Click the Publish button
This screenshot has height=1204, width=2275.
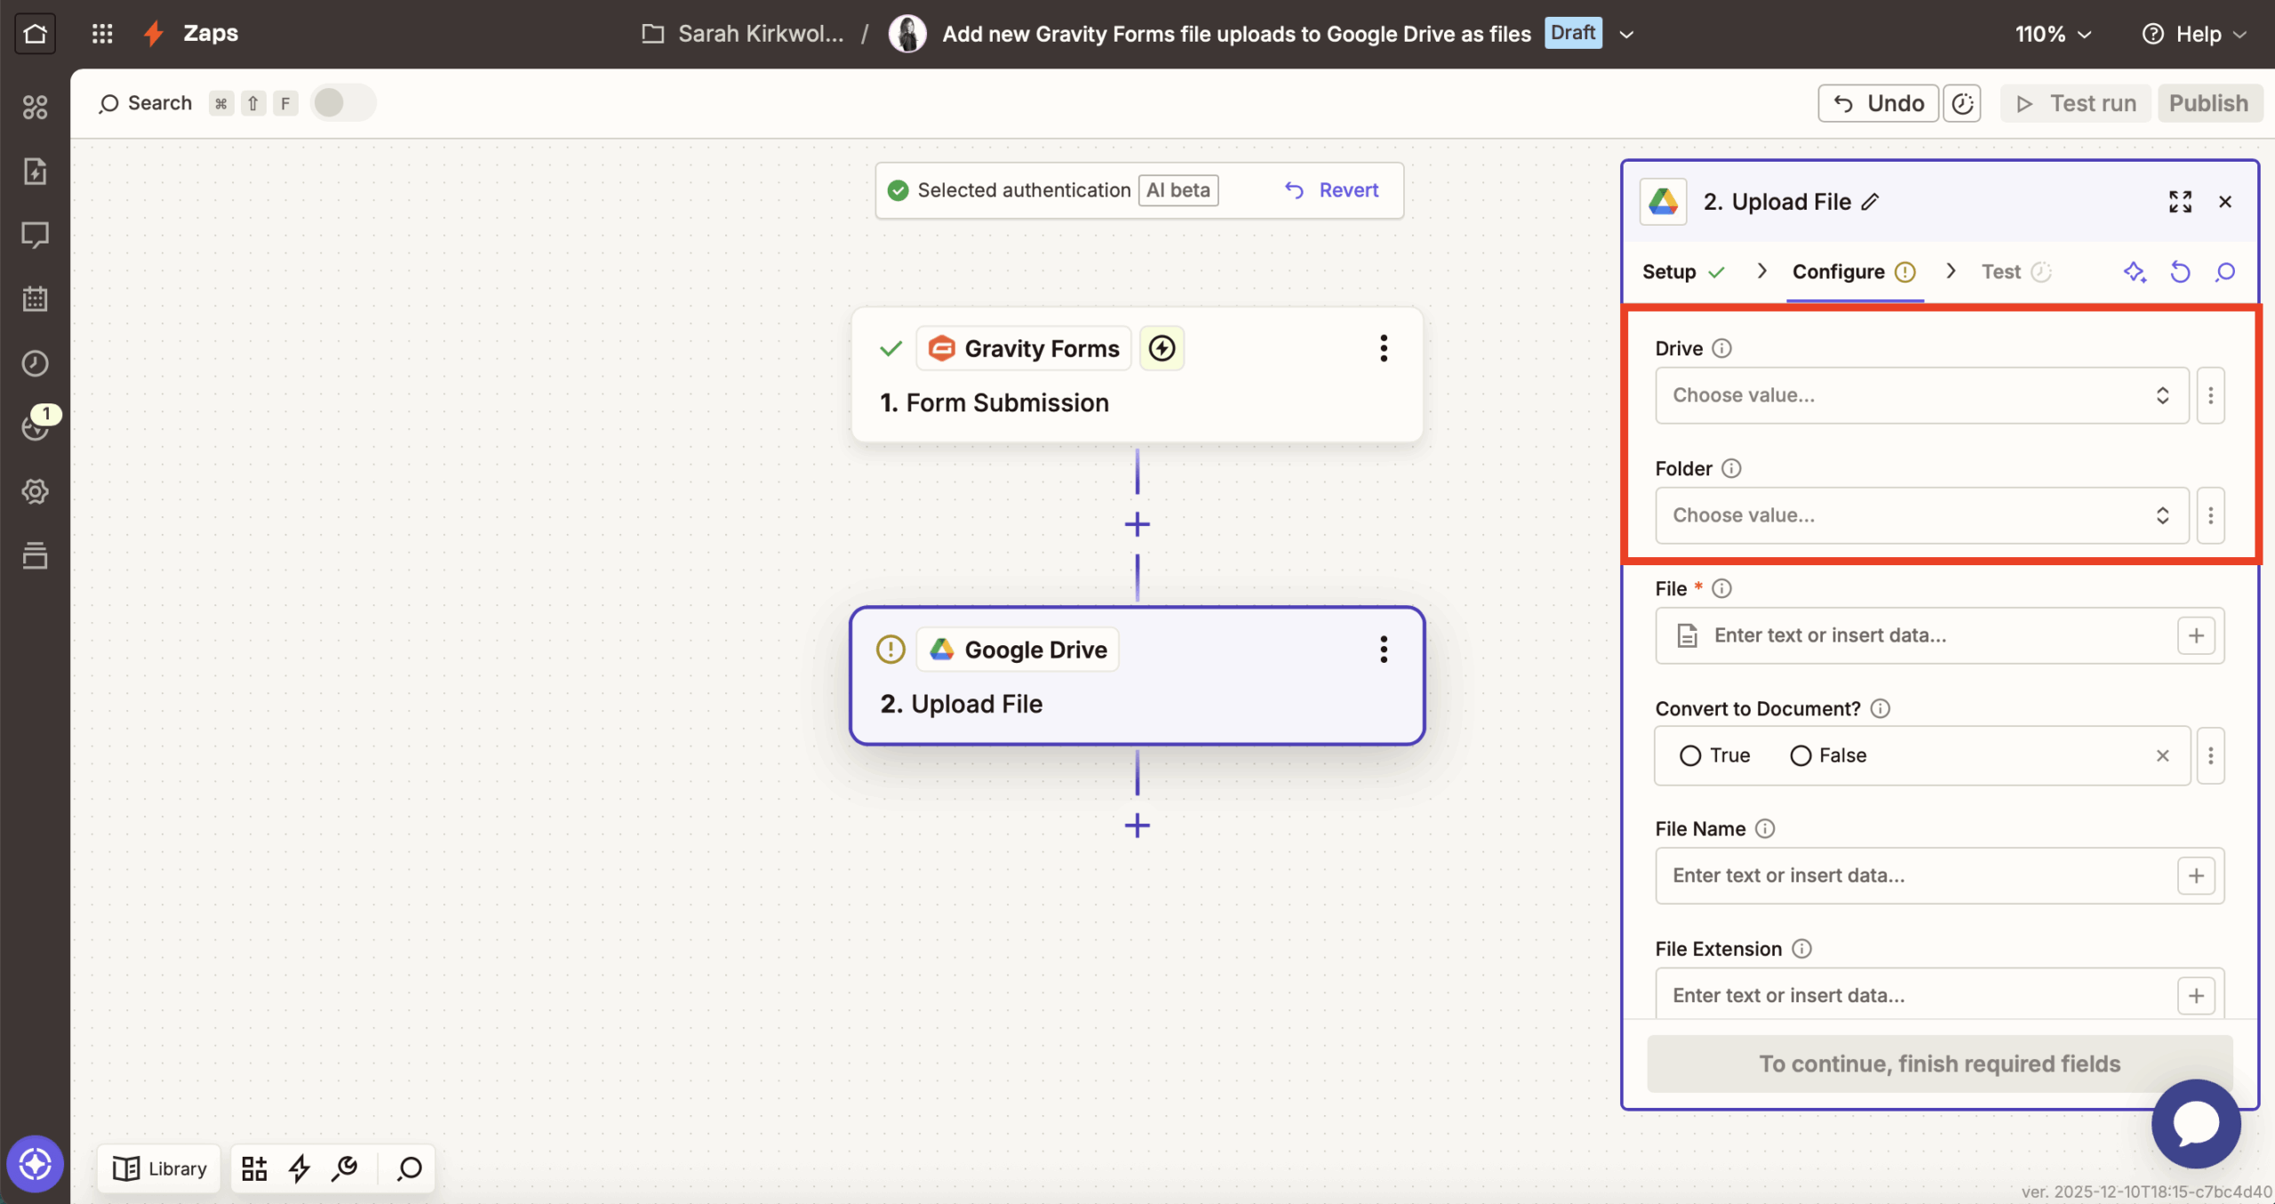click(x=2208, y=102)
